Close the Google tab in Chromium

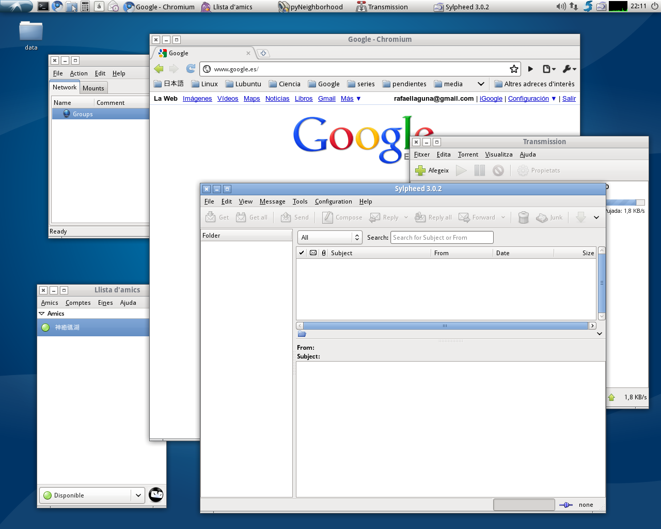point(248,53)
